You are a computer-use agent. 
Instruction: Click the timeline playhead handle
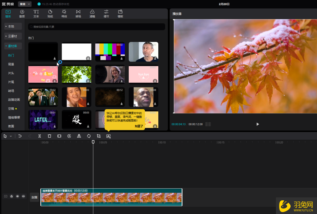tap(93, 142)
